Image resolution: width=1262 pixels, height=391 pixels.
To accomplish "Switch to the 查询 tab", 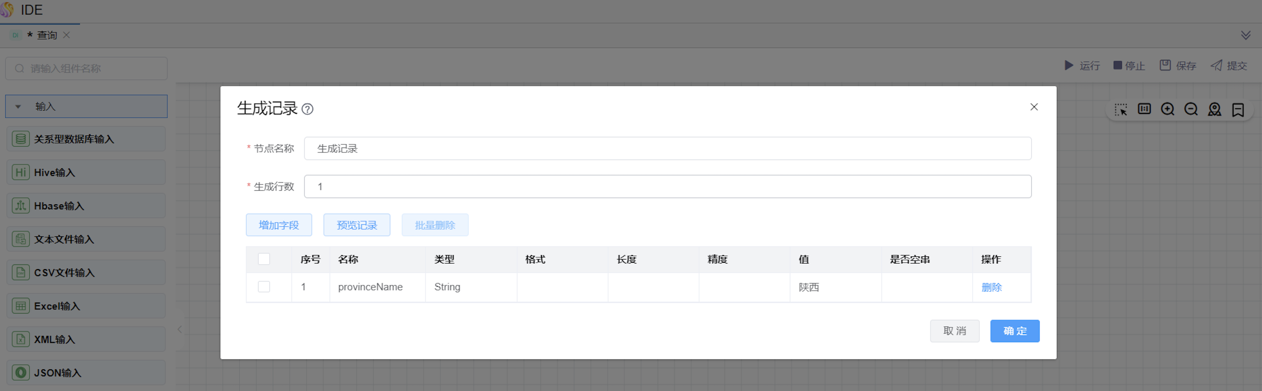I will (47, 35).
